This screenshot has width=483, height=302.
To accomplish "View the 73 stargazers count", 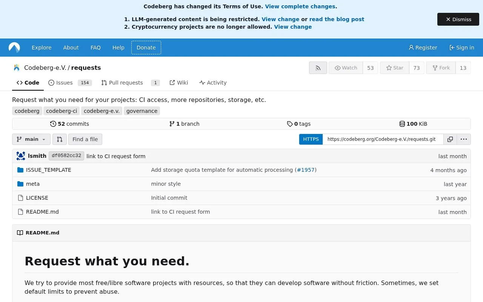I will tap(417, 68).
